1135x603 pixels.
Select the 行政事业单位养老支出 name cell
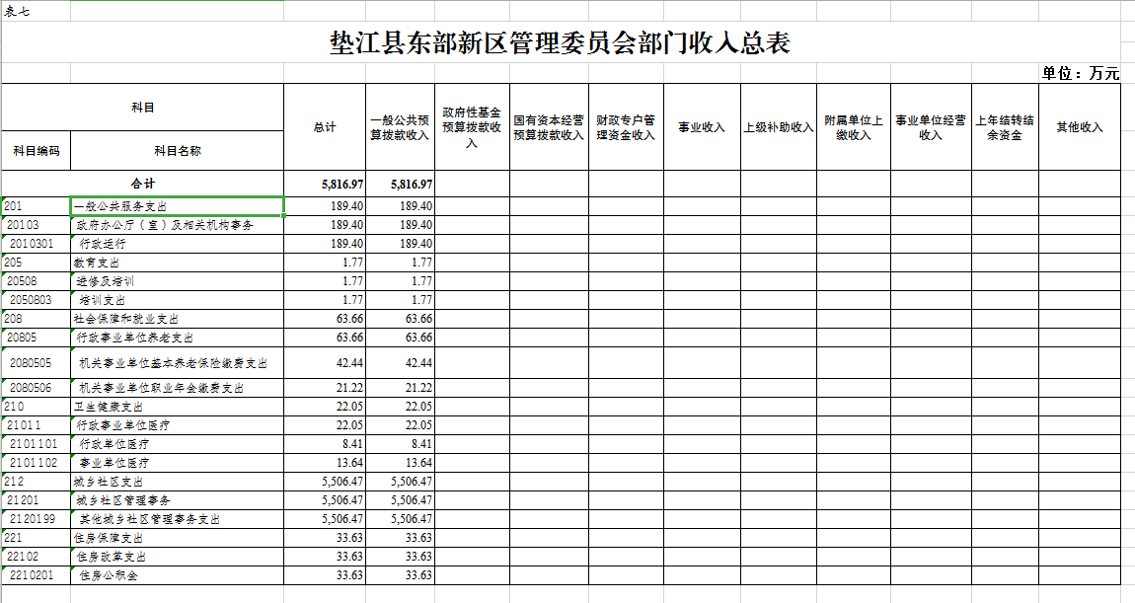(178, 339)
